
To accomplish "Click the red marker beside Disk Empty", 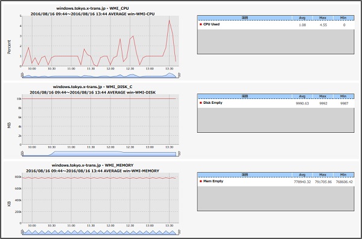I will tap(201, 103).
